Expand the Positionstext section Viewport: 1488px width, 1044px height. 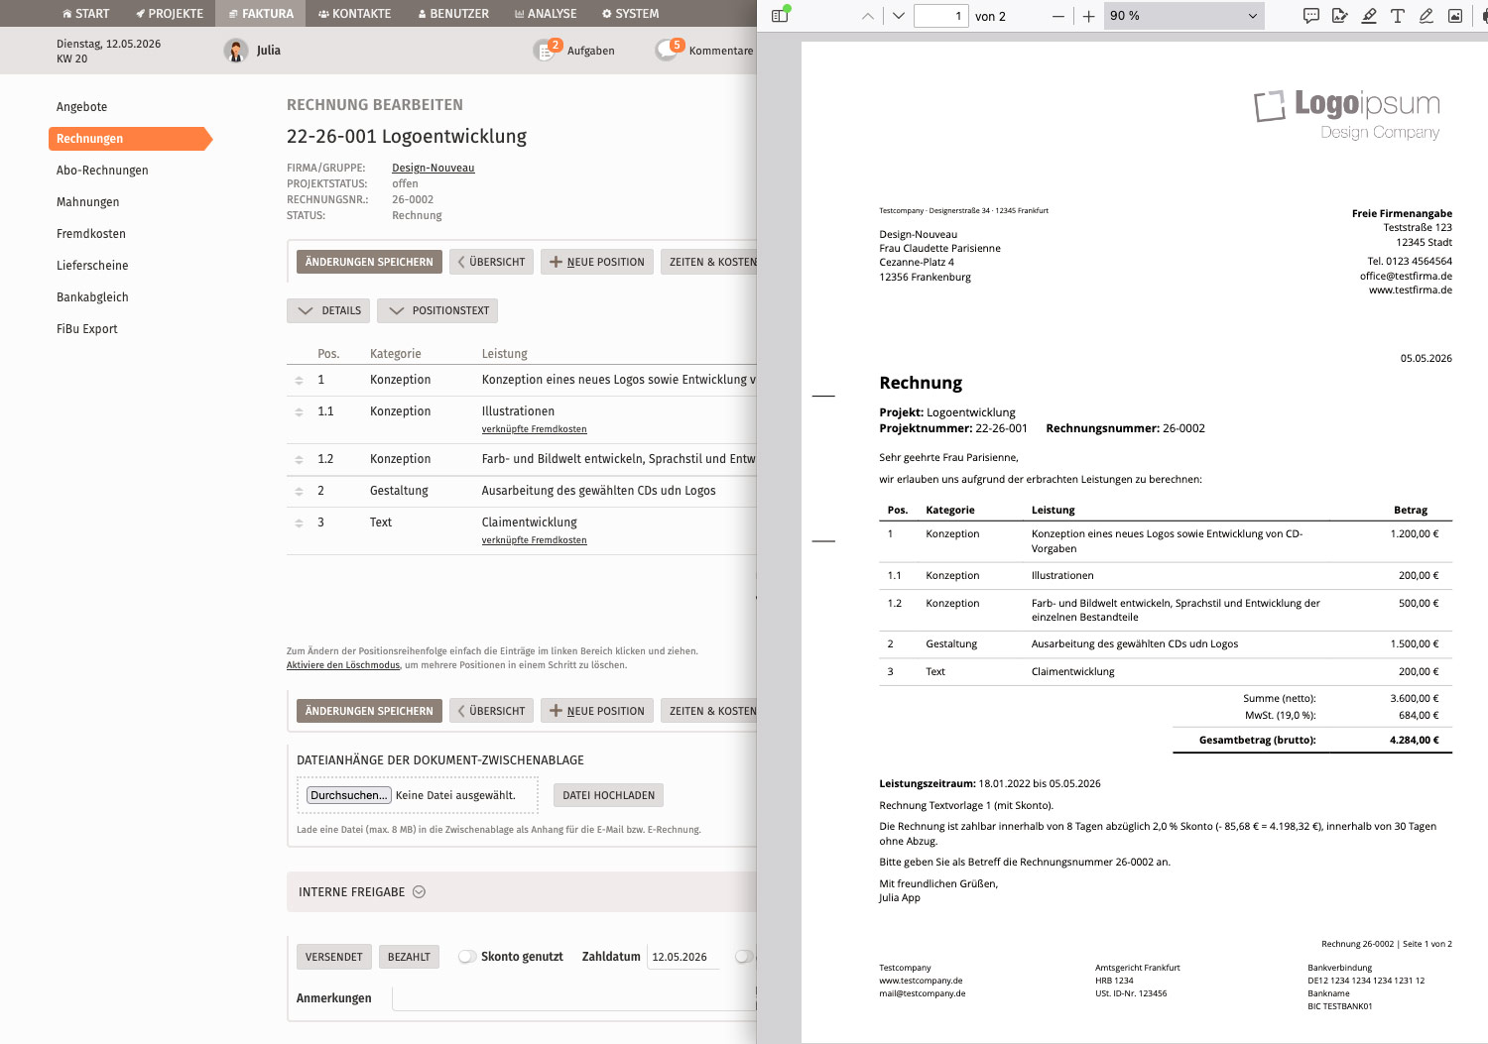437,310
